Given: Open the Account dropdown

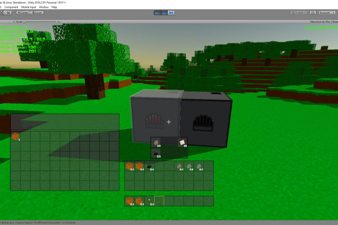Looking at the screenshot, I should [327, 13].
